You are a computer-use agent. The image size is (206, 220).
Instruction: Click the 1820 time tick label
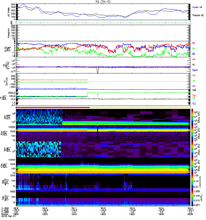[45, 214]
